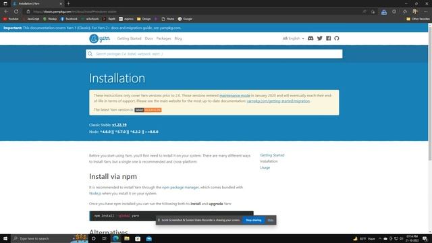Screen dimensions: 432x243
Task: Open Task View on the taskbar
Action: point(105,238)
